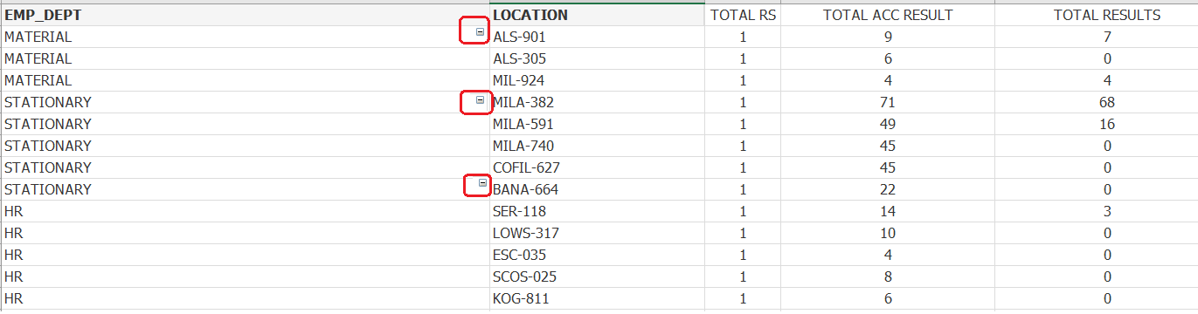Select MATERIAL in the MIL-924 row
This screenshot has height=314, width=1198.
[245, 80]
